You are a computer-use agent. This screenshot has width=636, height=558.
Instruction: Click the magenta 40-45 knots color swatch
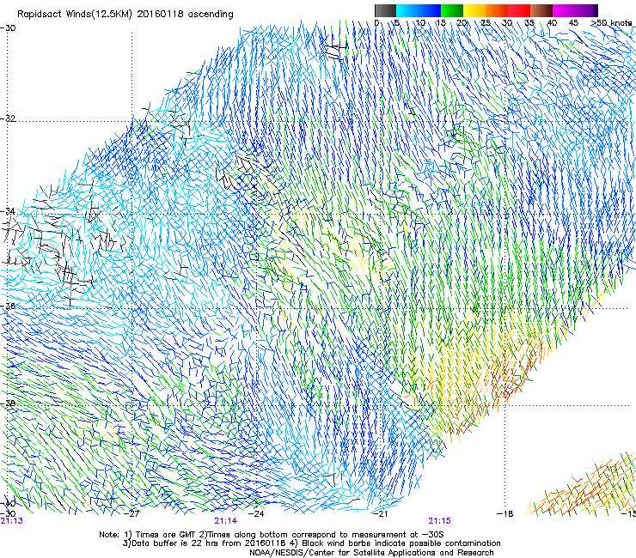pyautogui.click(x=564, y=10)
